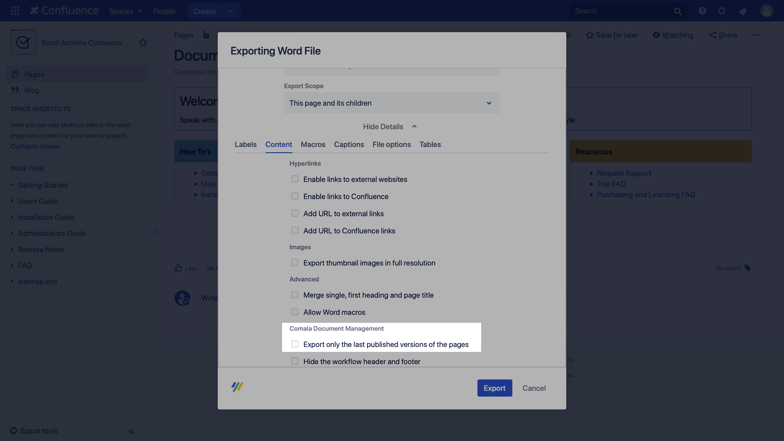Viewport: 784px width, 441px height.
Task: Open the app switcher grid icon
Action: pyautogui.click(x=15, y=11)
